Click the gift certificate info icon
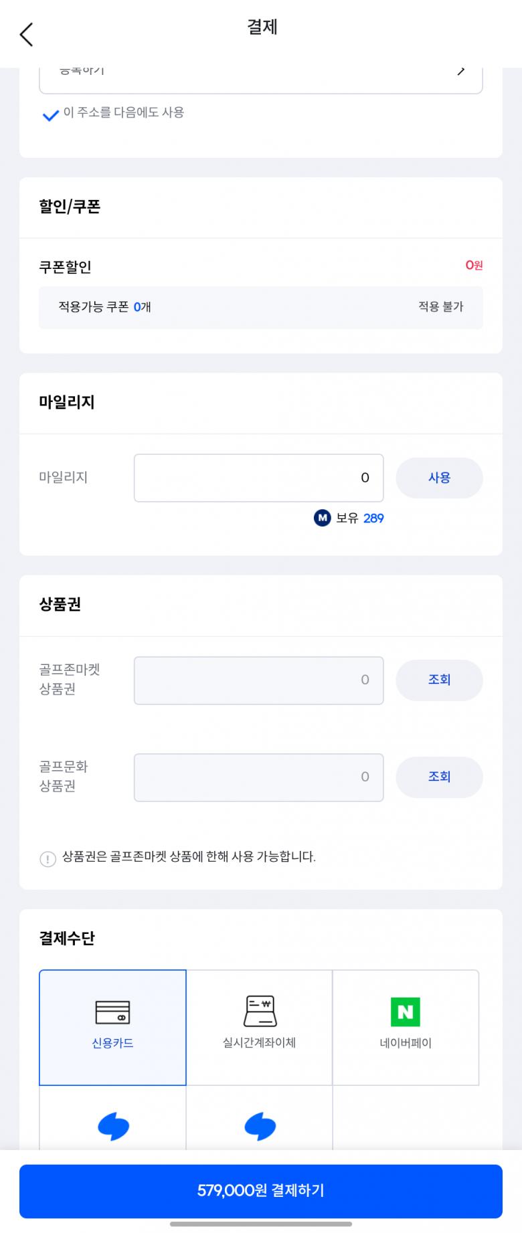This screenshot has width=522, height=1233. pyautogui.click(x=48, y=859)
